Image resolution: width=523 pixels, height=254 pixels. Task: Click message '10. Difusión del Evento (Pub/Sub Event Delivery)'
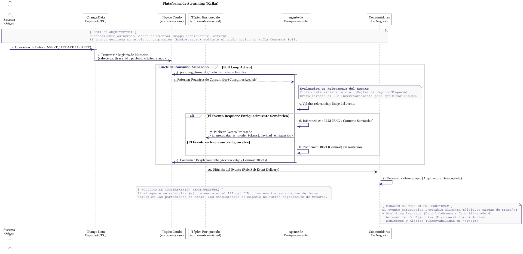(243, 170)
